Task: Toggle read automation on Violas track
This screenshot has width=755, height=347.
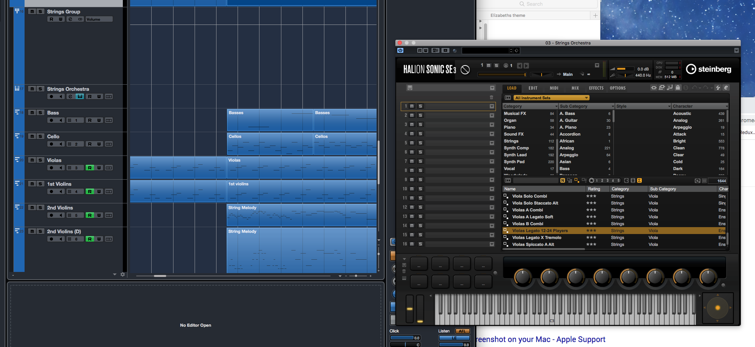Action: (x=89, y=168)
